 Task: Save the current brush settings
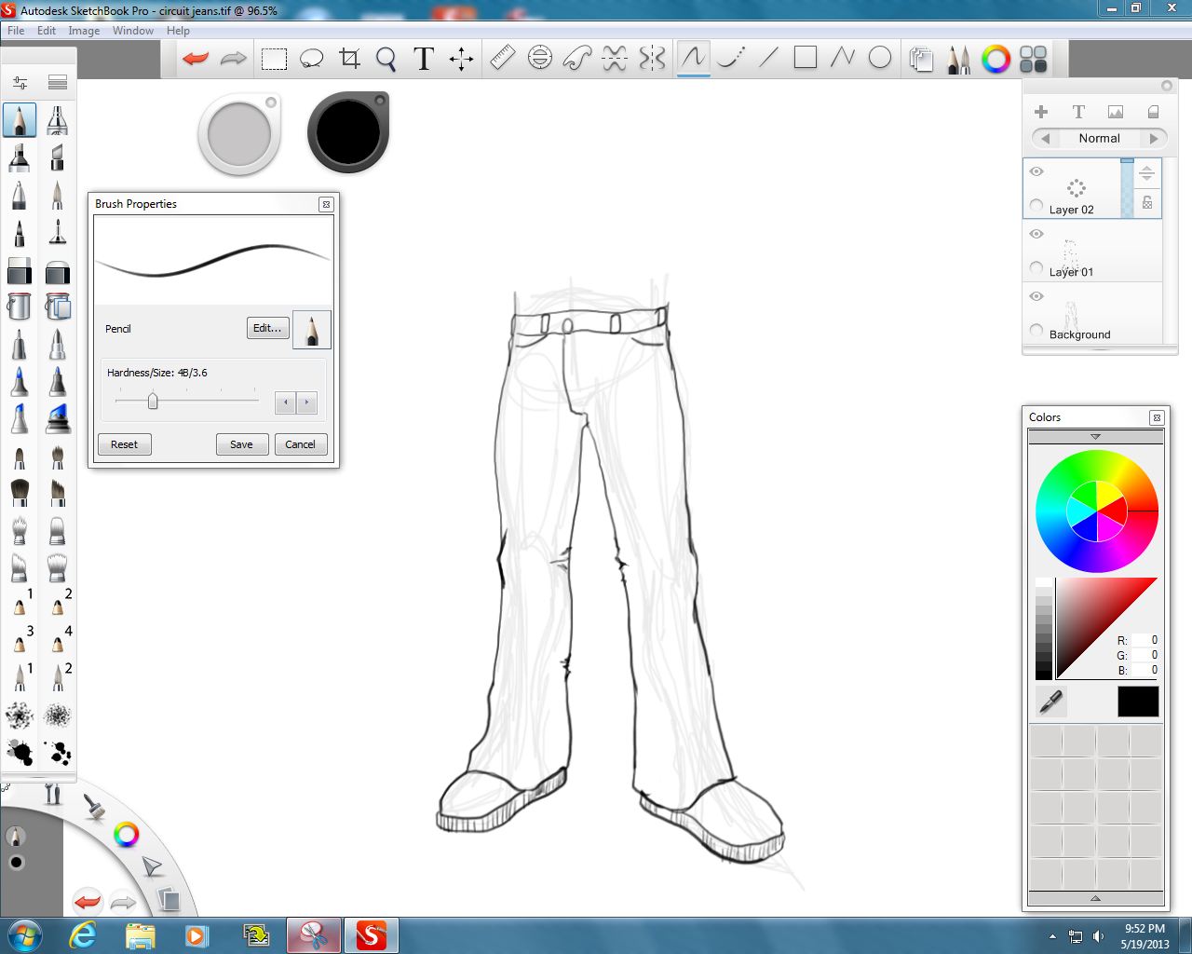(241, 444)
